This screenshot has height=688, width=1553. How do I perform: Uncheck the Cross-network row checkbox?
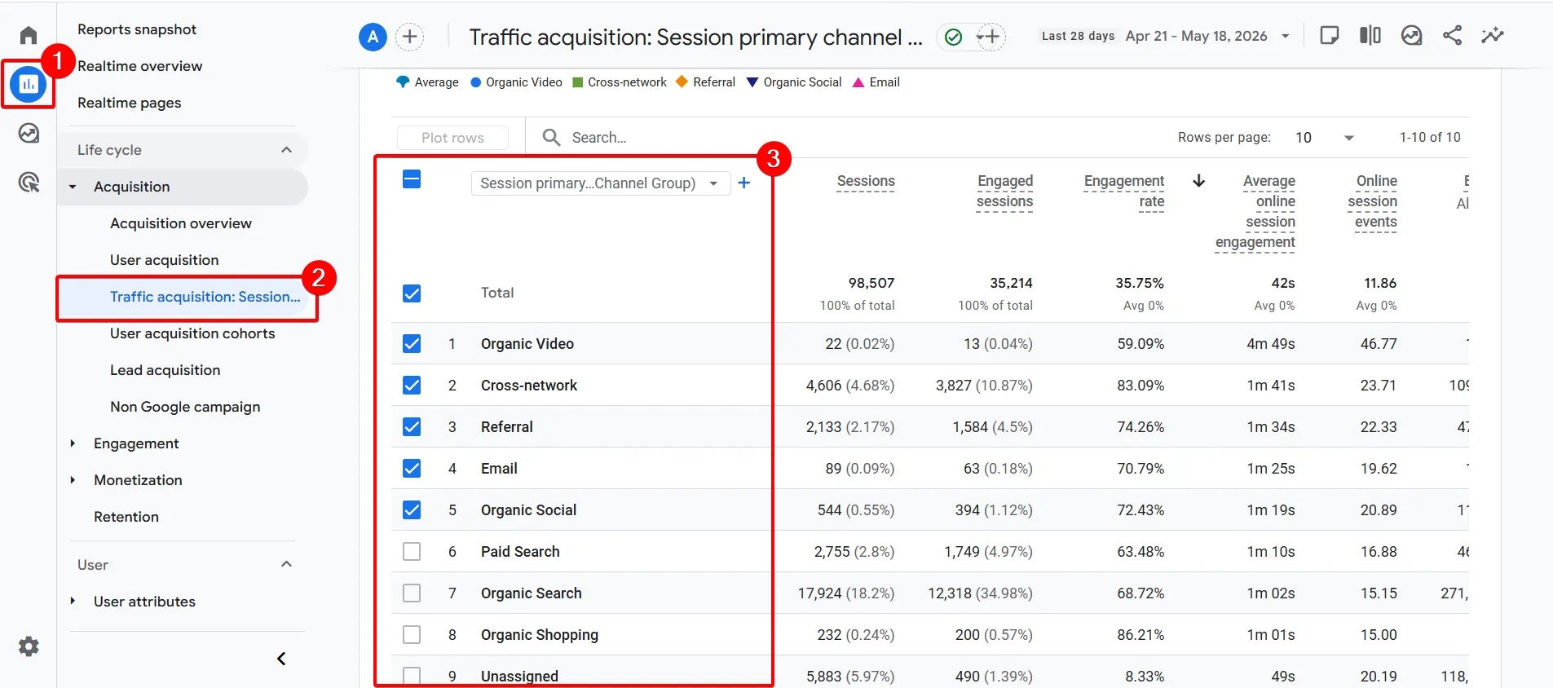tap(412, 386)
